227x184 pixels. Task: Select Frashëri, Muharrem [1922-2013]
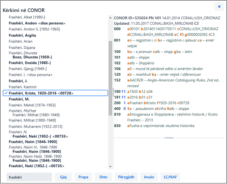35,126
